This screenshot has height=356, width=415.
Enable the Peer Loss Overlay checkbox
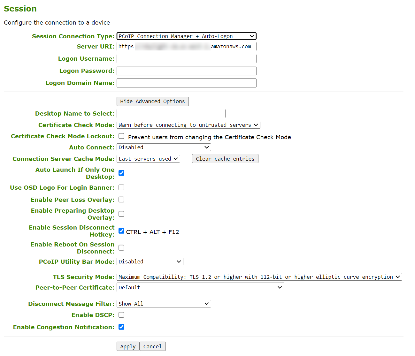(x=121, y=200)
